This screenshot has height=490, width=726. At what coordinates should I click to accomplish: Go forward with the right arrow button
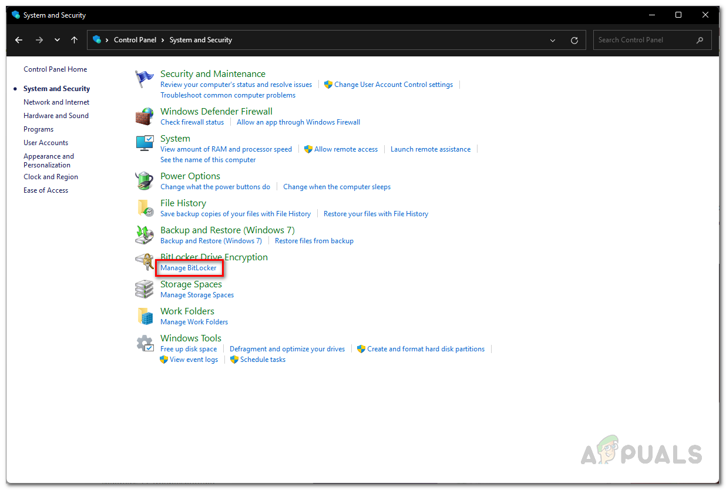coord(39,40)
